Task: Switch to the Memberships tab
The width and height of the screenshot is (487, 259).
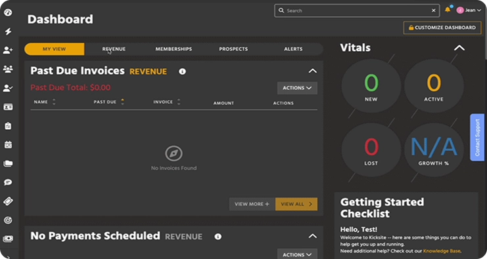Action: (x=174, y=49)
